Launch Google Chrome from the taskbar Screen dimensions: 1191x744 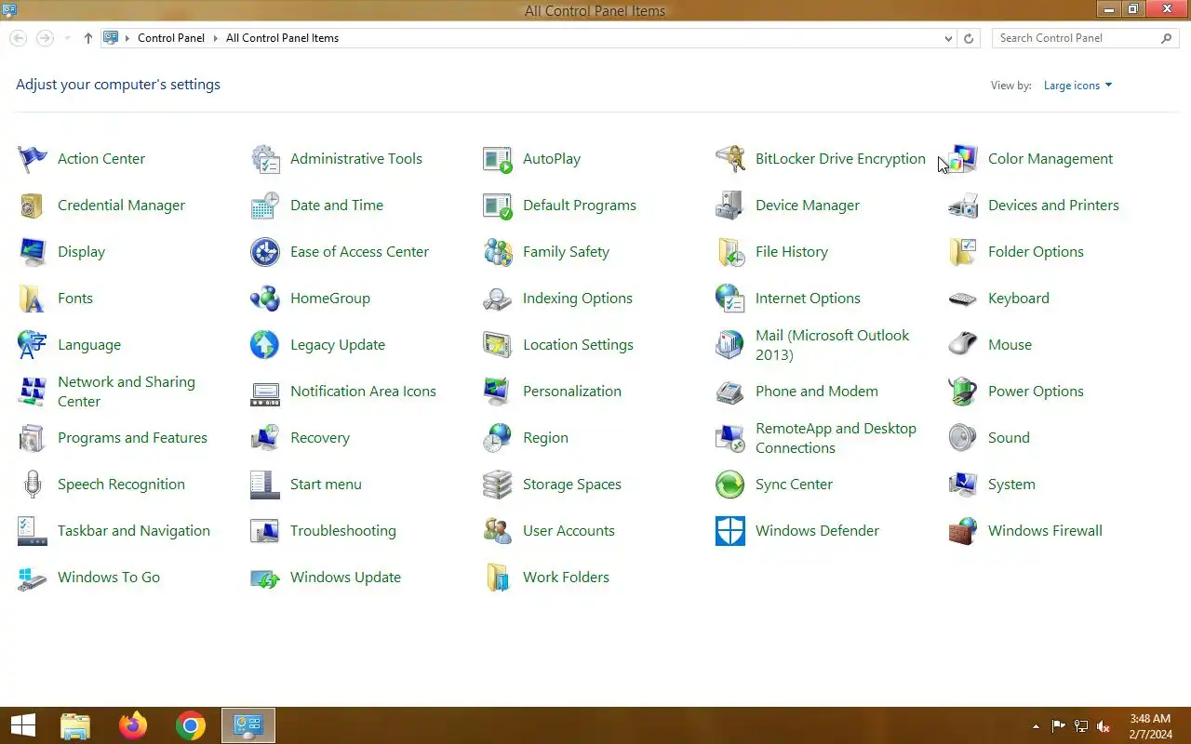coord(191,725)
